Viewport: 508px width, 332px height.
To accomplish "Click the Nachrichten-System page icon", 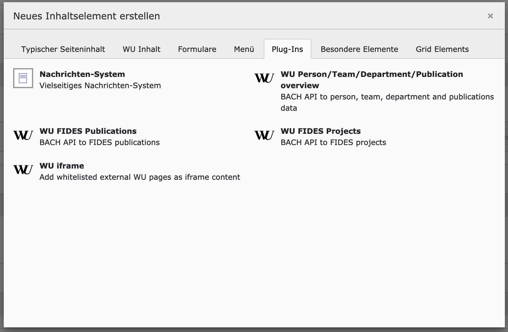I will 23,78.
